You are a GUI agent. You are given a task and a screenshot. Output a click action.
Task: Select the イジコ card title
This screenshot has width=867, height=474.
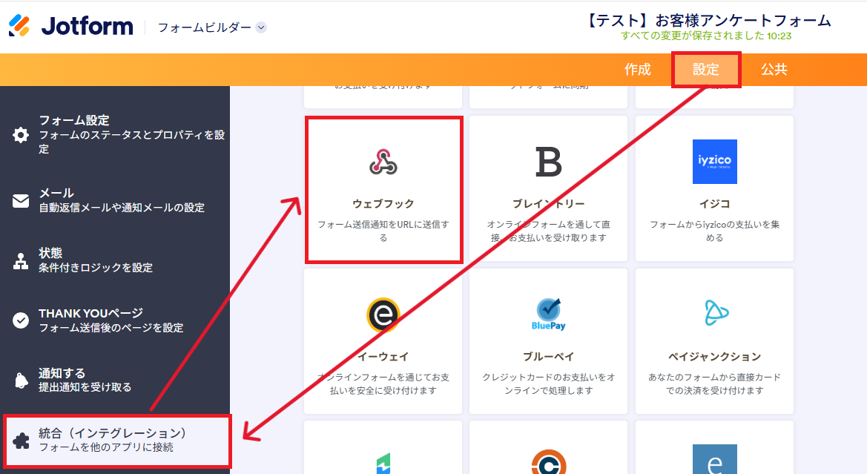tap(715, 203)
